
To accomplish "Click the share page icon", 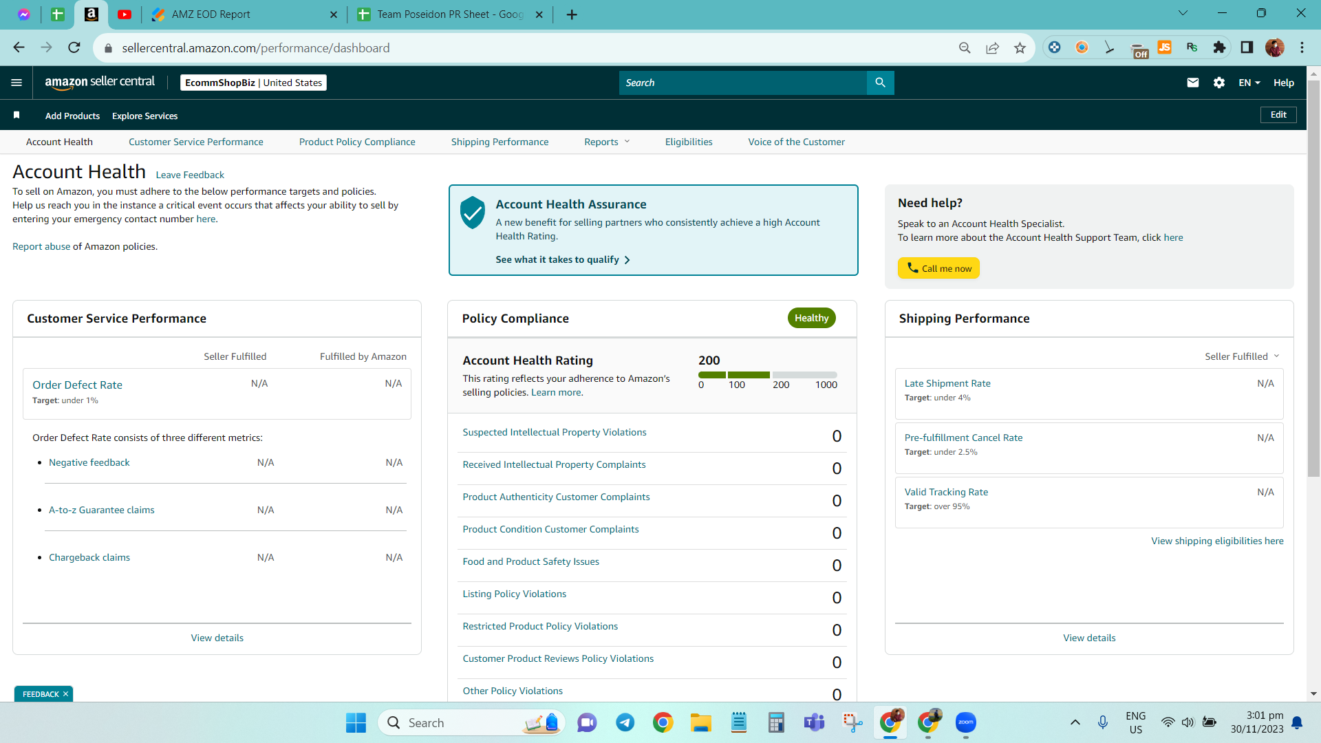I will 992,47.
